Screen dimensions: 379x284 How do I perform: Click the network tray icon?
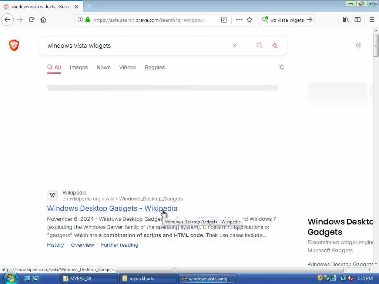coord(343,278)
